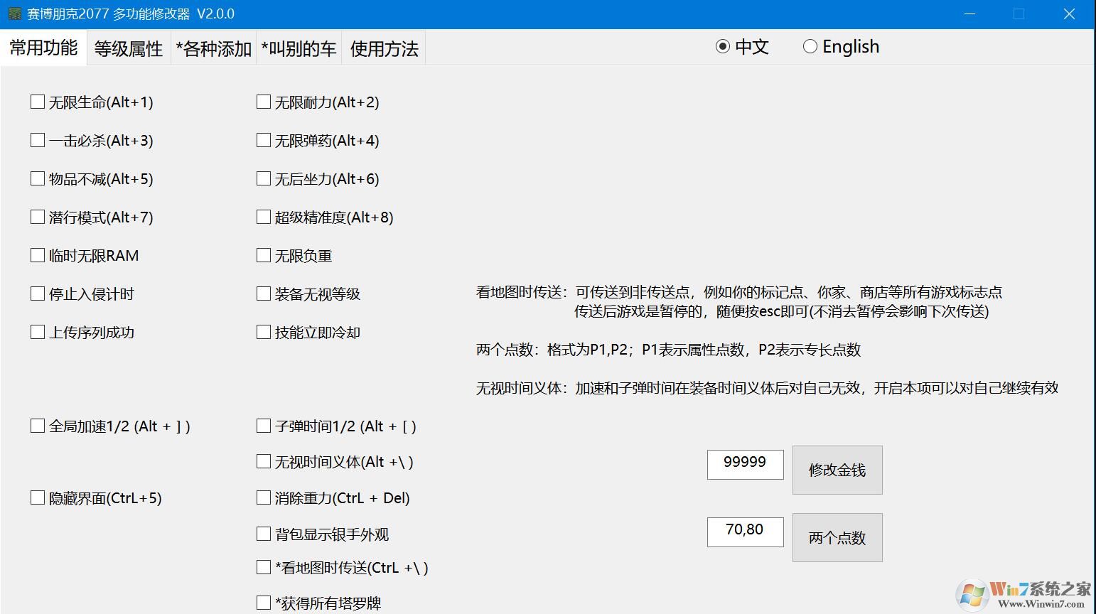The height and width of the screenshot is (614, 1096).
Task: Toggle 一击必杀 one-hit kill
Action: coord(38,140)
